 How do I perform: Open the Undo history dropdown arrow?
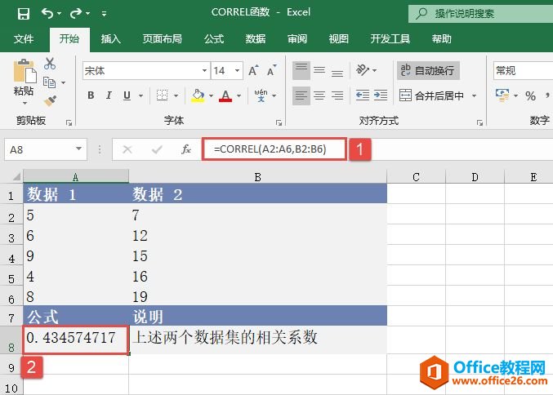(60, 13)
